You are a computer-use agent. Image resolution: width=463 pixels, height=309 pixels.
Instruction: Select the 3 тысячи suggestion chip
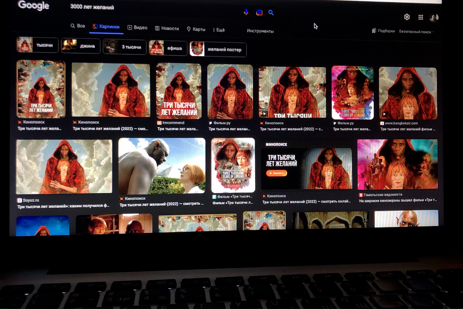tap(125, 47)
